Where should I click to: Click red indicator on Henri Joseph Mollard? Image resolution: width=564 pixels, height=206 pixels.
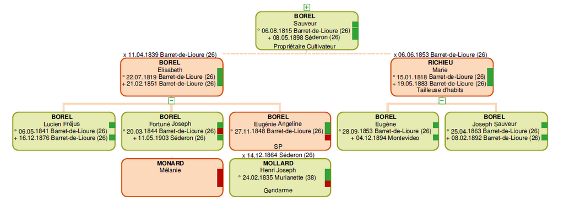pos(328,184)
